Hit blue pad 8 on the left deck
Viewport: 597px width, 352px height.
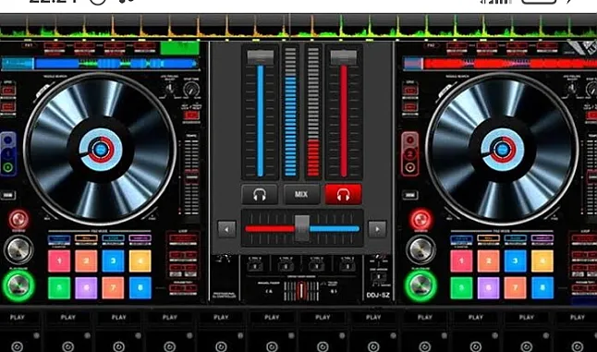[x=140, y=287]
